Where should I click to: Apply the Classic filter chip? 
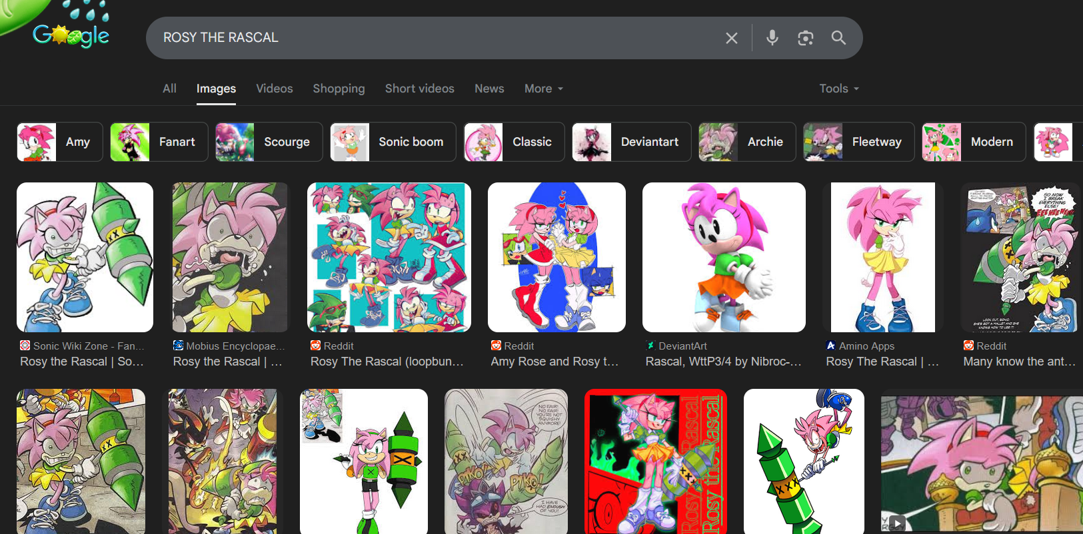pyautogui.click(x=515, y=142)
